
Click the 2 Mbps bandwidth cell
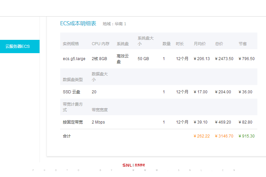[x=98, y=122]
